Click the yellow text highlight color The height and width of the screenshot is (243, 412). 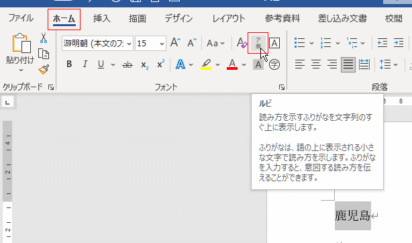(206, 64)
